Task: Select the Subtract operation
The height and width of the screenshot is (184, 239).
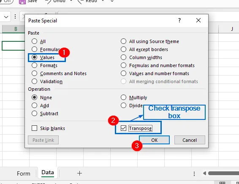Action: (x=35, y=114)
